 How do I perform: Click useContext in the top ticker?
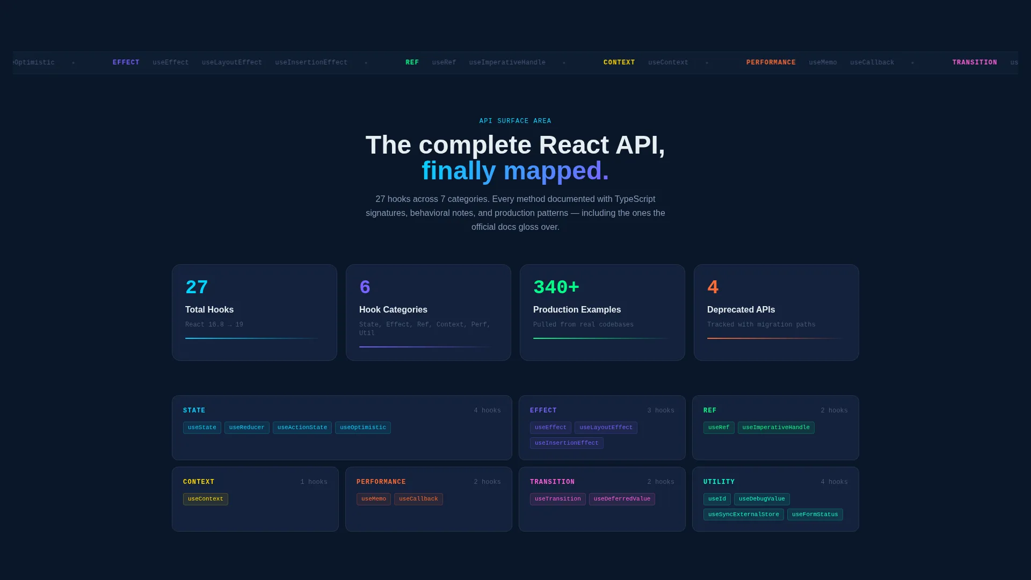click(668, 62)
